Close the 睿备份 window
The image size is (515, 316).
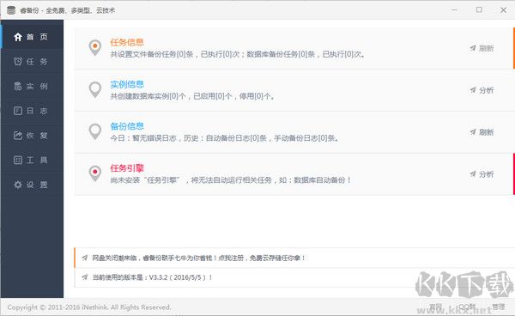pos(504,10)
